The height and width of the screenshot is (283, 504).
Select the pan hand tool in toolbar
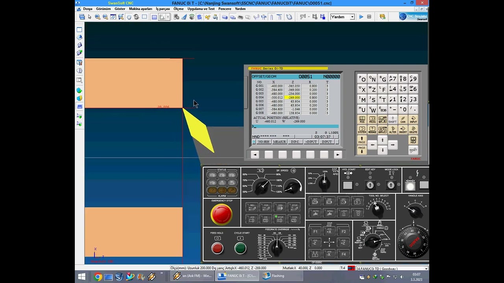coord(129,17)
